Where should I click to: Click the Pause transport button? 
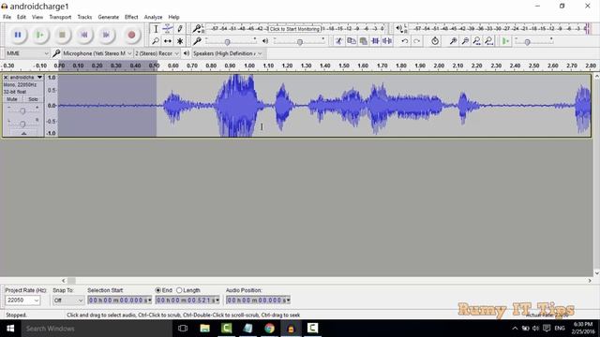tap(18, 36)
